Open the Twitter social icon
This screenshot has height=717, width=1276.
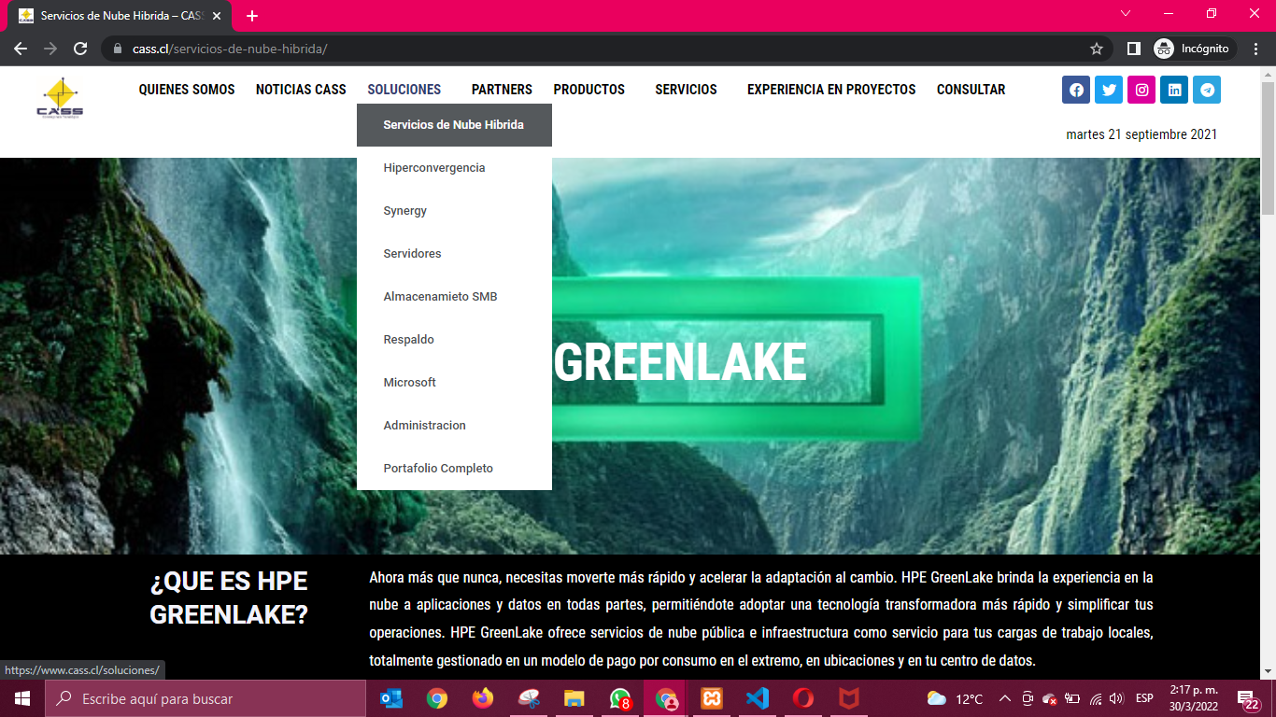tap(1109, 90)
